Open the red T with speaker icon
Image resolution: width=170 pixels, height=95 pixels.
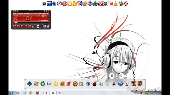(80, 4)
